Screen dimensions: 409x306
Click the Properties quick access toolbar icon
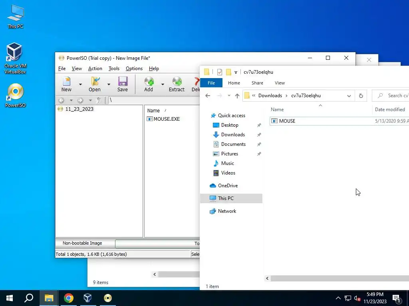(220, 72)
